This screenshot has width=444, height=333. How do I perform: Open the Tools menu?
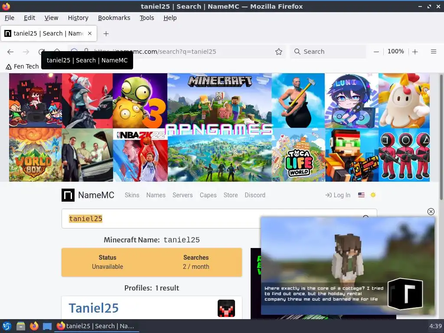[147, 18]
